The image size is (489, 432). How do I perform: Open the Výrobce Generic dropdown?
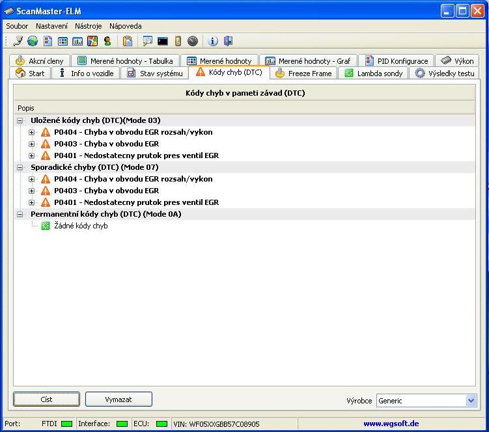point(471,401)
